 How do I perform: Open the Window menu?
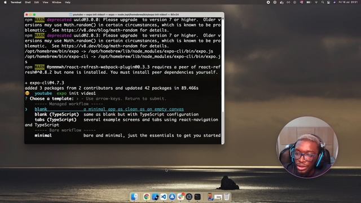(x=56, y=2)
